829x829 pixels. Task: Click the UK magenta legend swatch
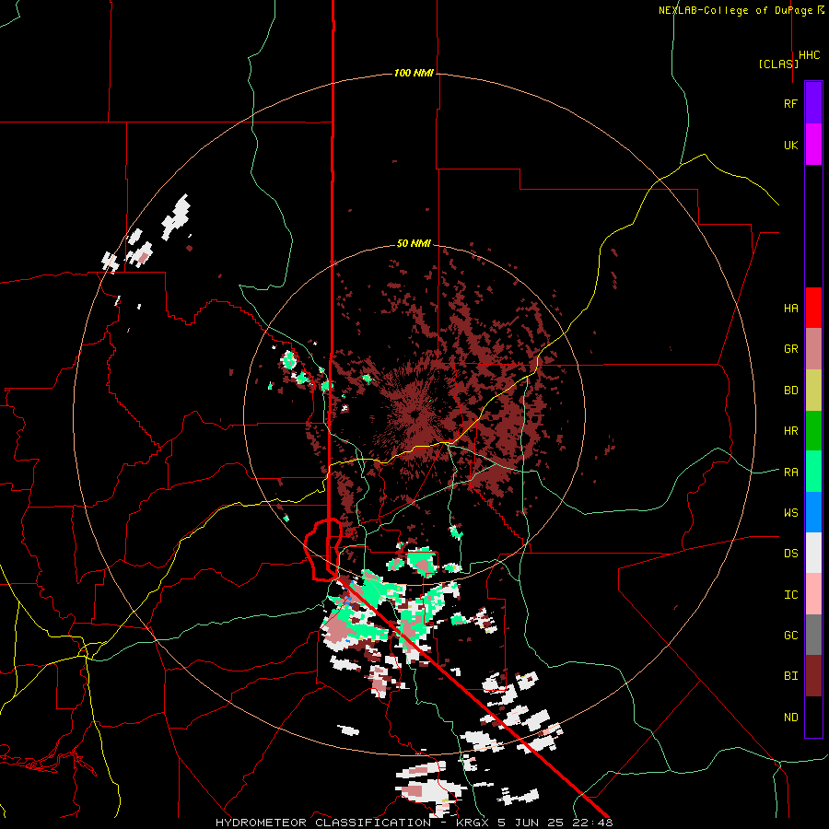tap(813, 145)
